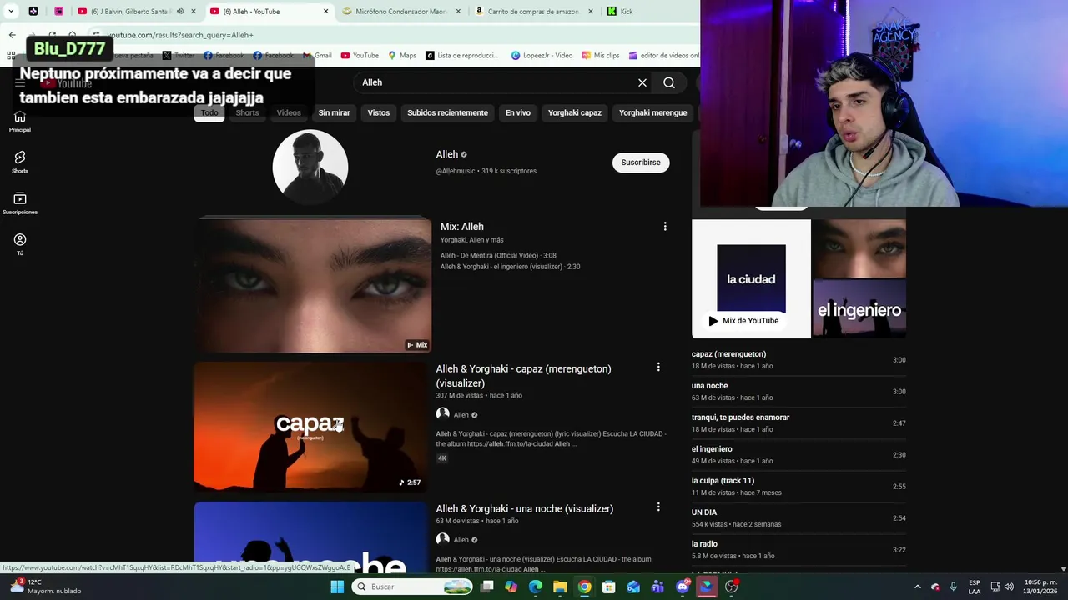Open the tab search dropdown arrow
This screenshot has height=600, width=1068.
[x=11, y=12]
